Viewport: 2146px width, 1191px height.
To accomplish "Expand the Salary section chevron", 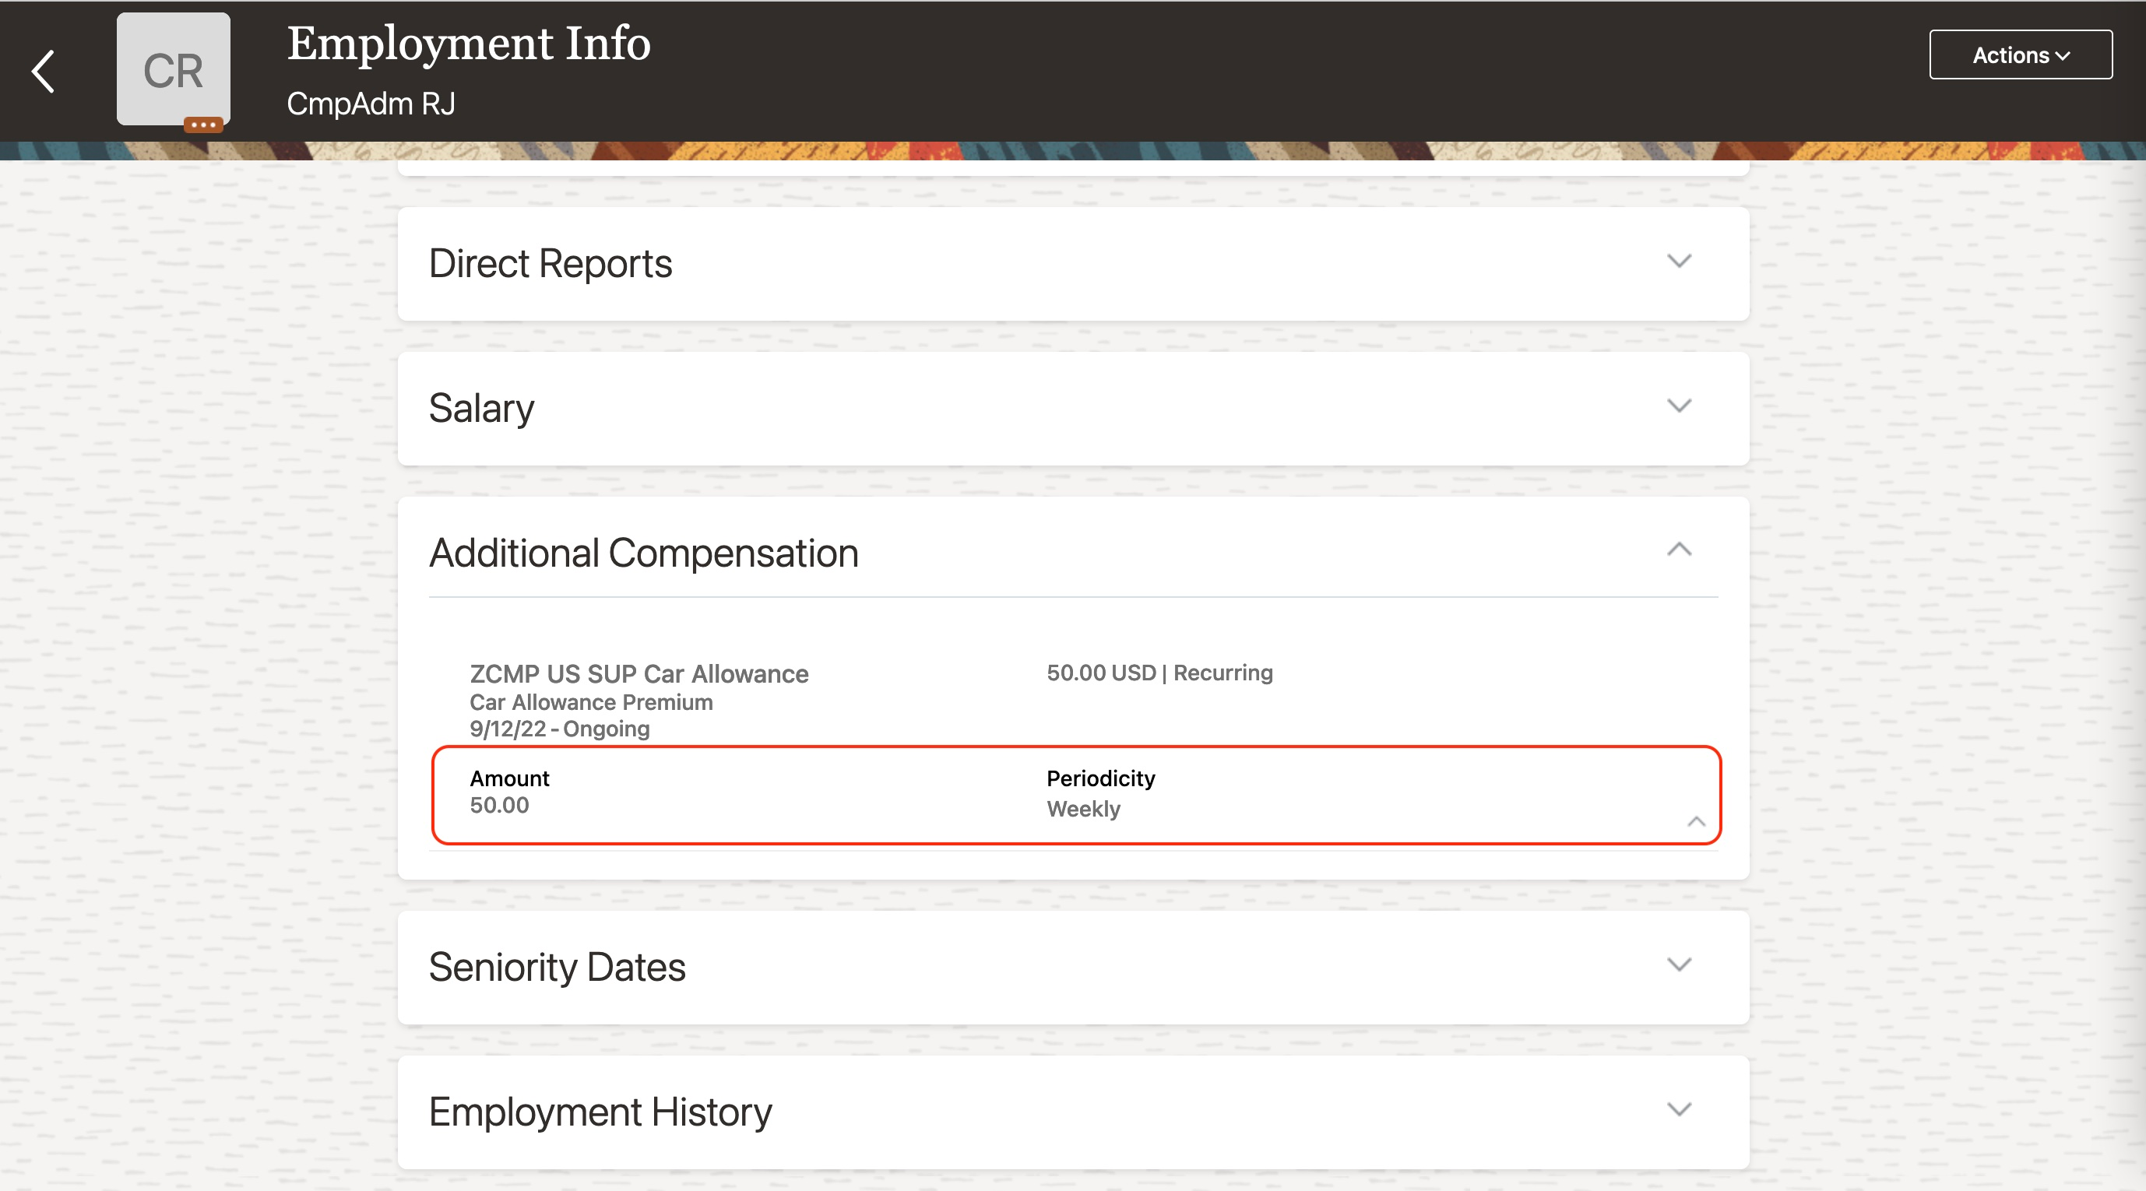I will point(1679,406).
